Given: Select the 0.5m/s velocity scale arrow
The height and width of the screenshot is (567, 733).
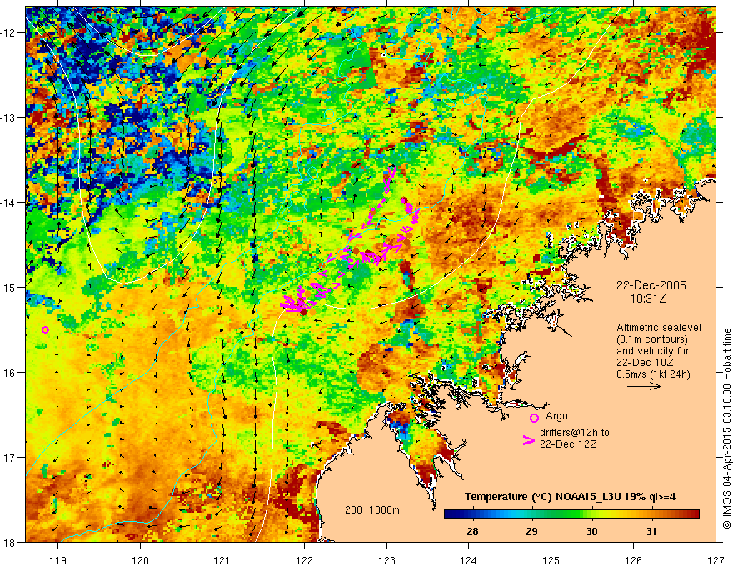Looking at the screenshot, I should pyautogui.click(x=644, y=386).
